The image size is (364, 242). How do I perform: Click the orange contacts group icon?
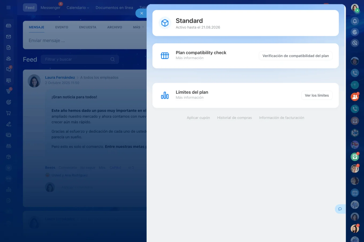pyautogui.click(x=355, y=97)
